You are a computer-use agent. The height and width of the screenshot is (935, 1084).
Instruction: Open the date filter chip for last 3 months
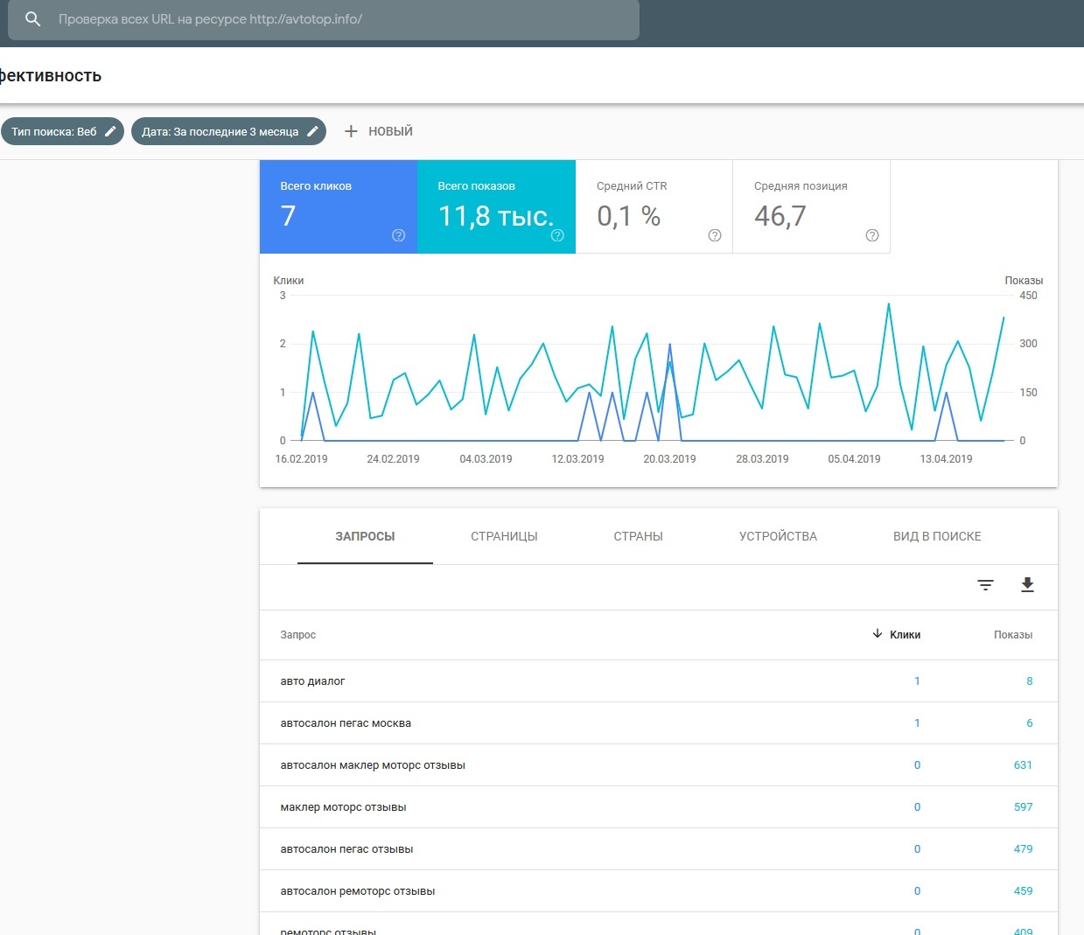[x=220, y=131]
